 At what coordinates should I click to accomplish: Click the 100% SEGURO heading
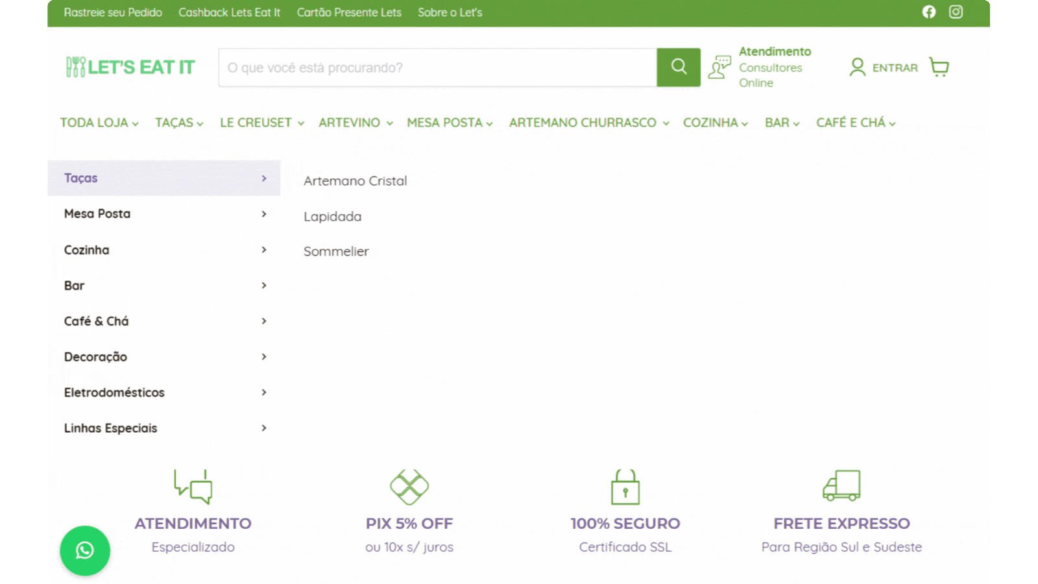pyautogui.click(x=625, y=524)
